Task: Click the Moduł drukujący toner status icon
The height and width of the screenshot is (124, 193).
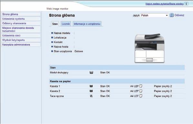Action: point(91,72)
